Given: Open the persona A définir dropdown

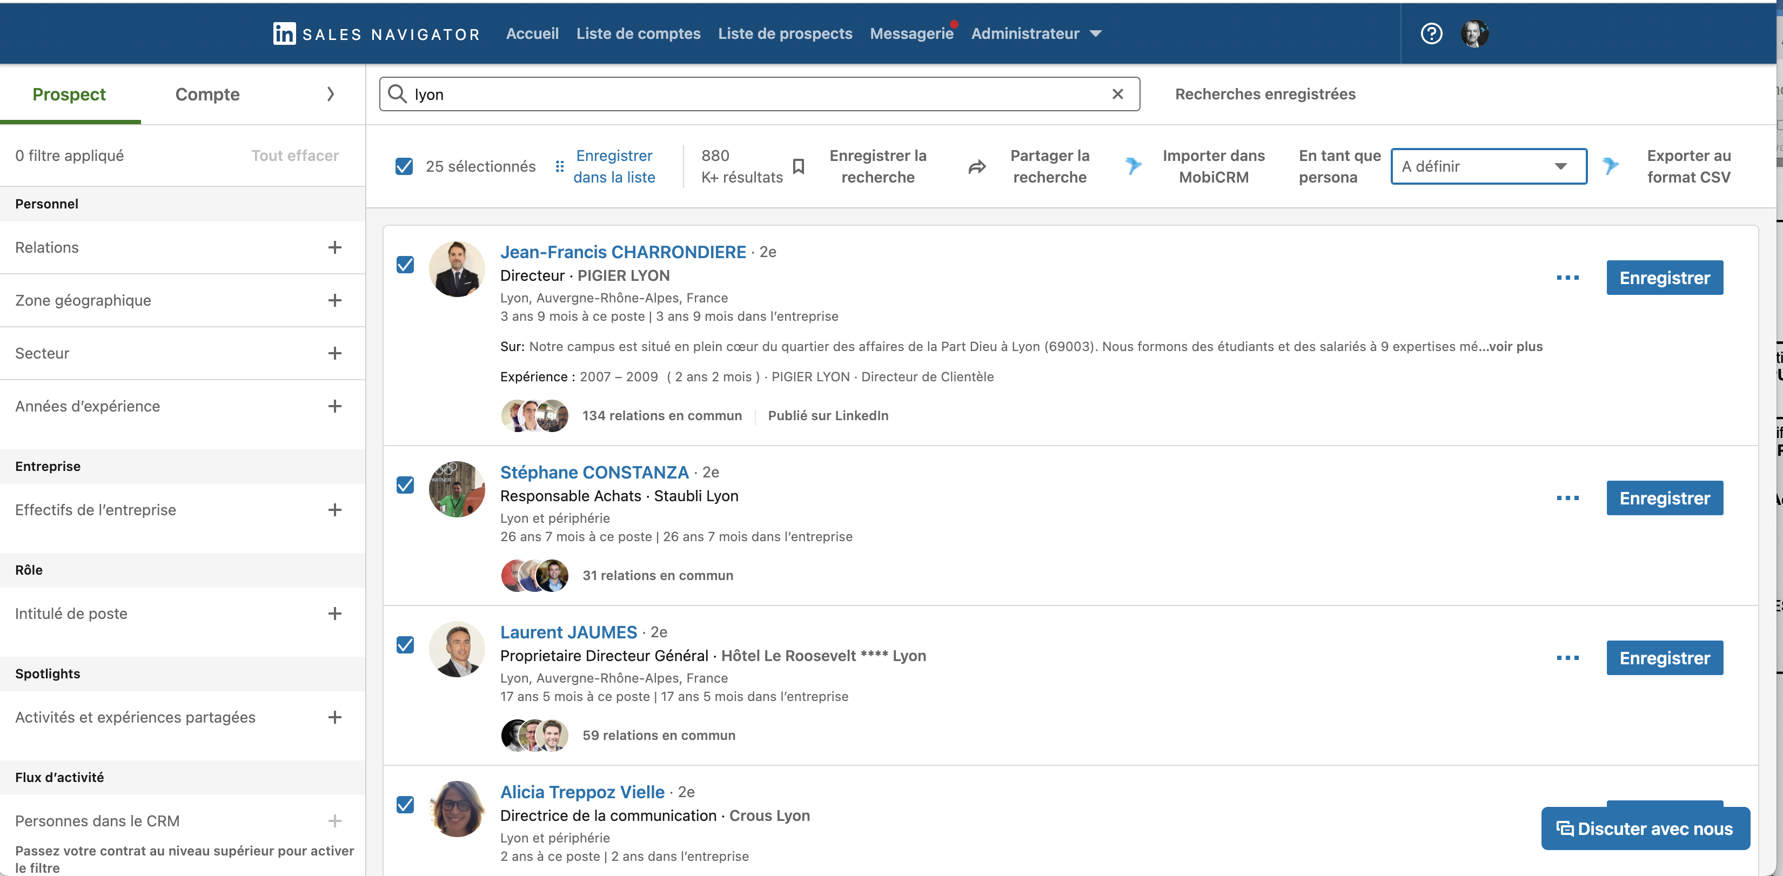Looking at the screenshot, I should coord(1488,167).
